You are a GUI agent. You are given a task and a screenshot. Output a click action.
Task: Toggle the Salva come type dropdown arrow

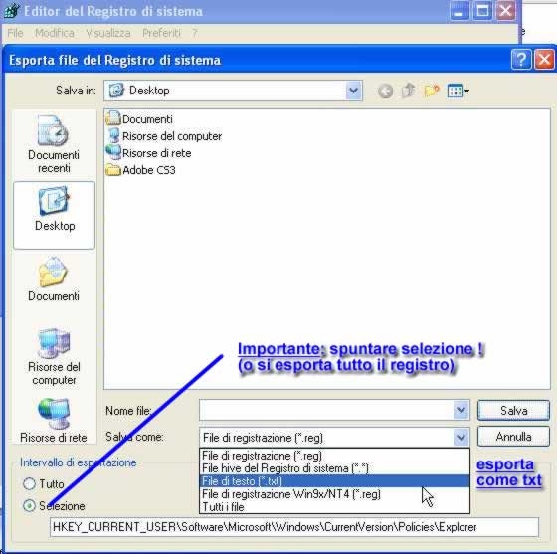(461, 438)
